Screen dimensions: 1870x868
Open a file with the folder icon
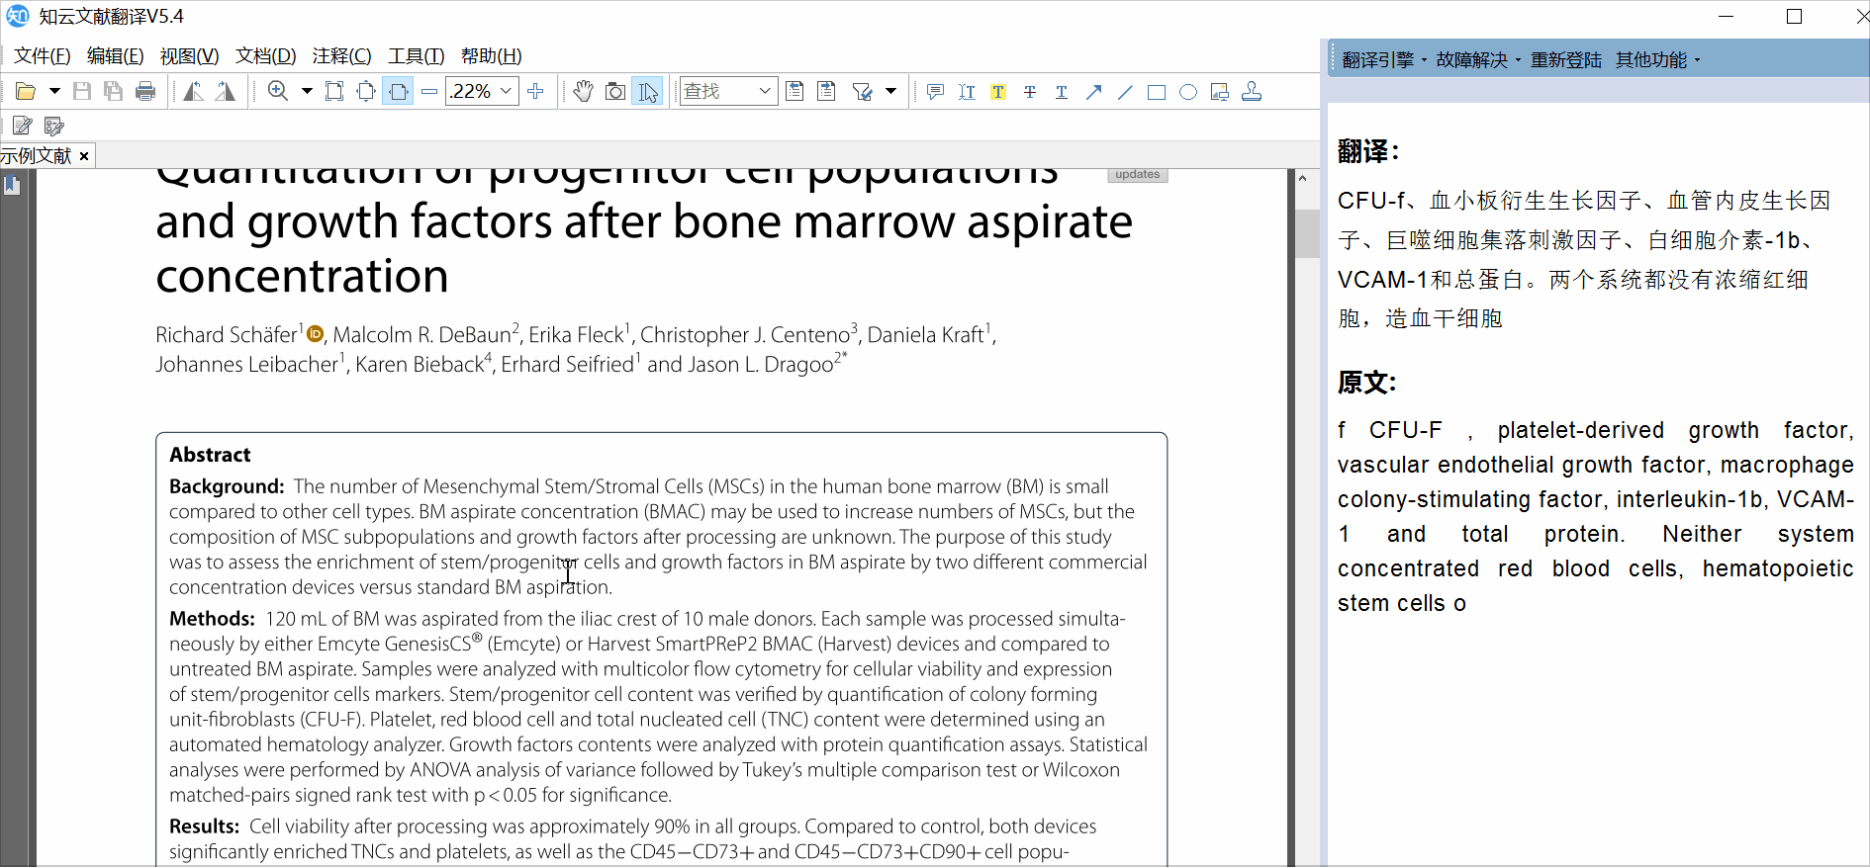26,92
